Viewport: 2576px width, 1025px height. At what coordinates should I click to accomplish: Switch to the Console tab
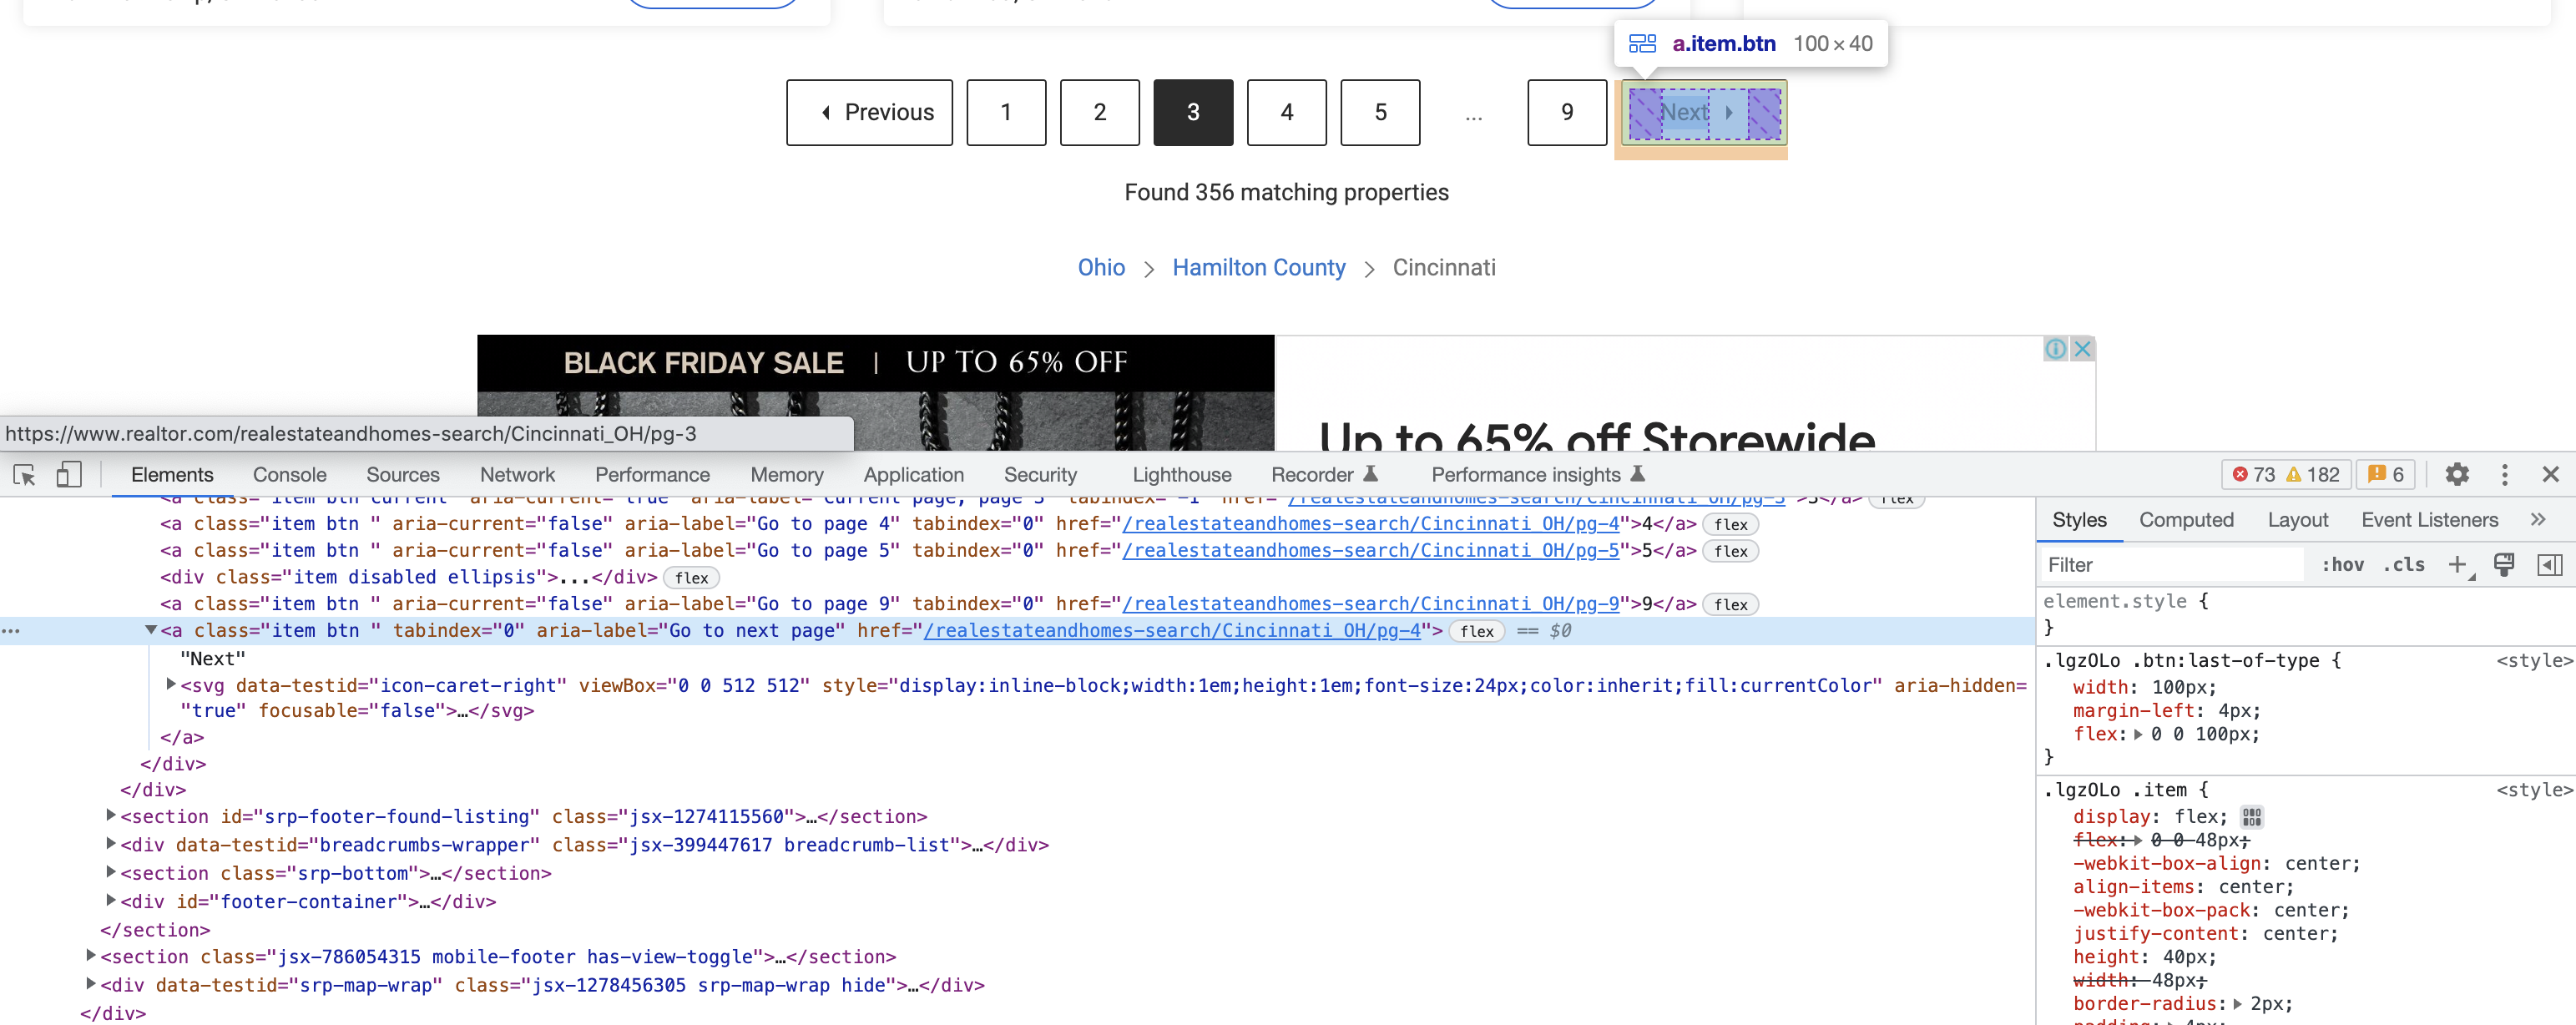(289, 474)
